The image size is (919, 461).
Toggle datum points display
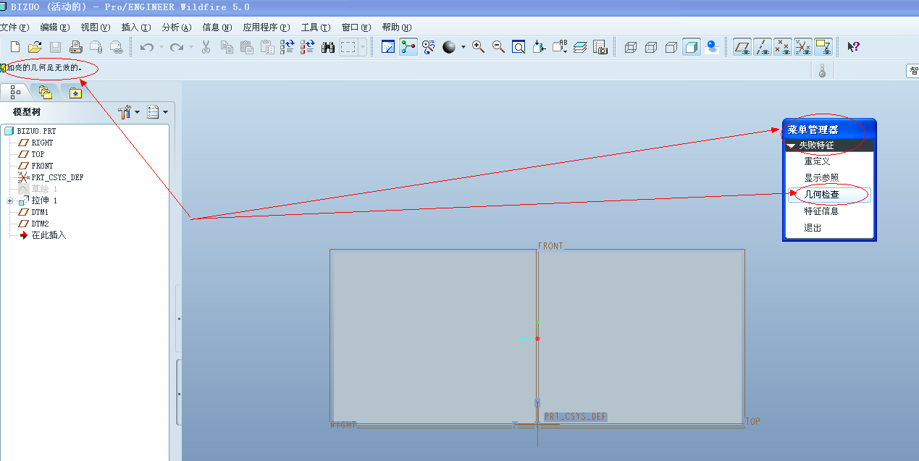(783, 47)
